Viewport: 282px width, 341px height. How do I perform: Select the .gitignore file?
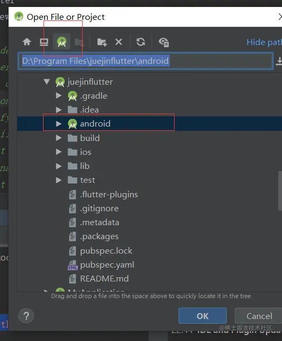coord(149,209)
